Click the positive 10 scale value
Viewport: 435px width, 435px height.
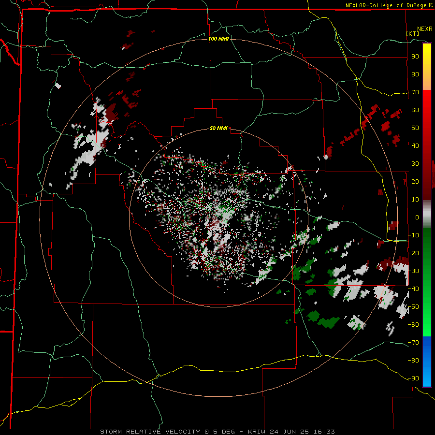(415, 200)
